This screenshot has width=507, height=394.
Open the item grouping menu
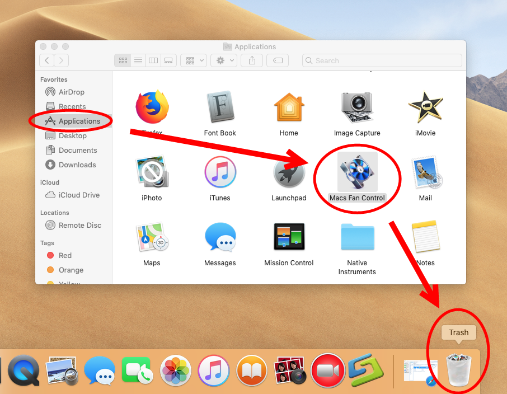[193, 60]
